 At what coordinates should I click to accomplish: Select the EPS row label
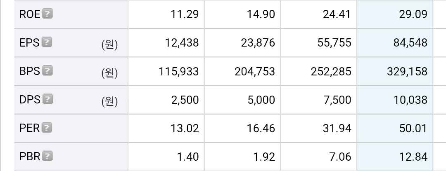coord(29,42)
